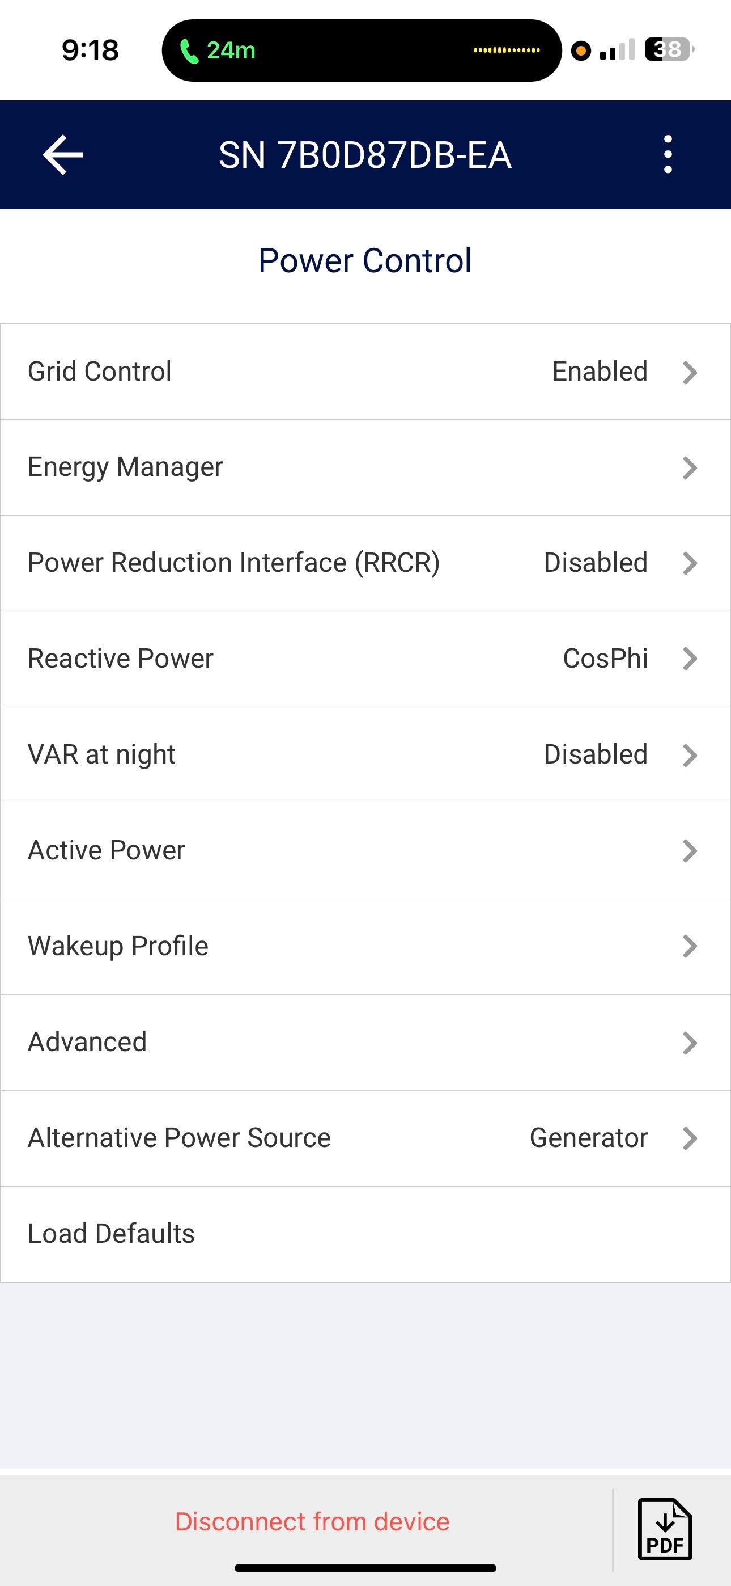Tap Disconnect from device link
Image resolution: width=731 pixels, height=1586 pixels.
(x=312, y=1521)
